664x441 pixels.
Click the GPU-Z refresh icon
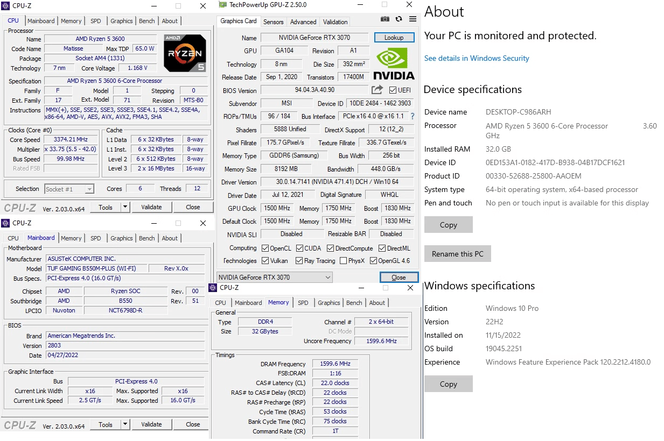pyautogui.click(x=399, y=19)
